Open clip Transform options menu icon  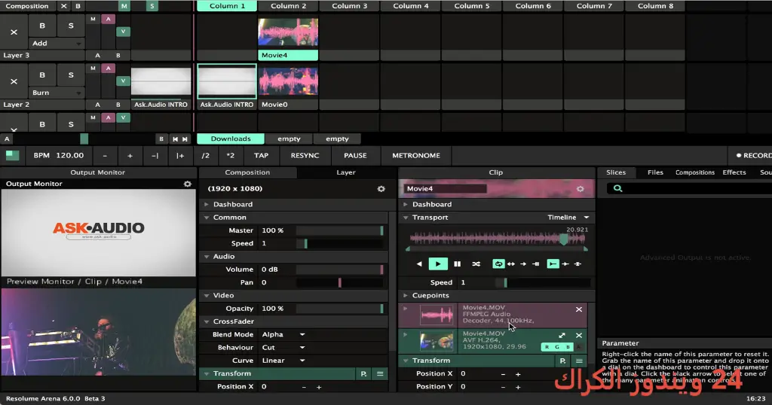(x=579, y=361)
